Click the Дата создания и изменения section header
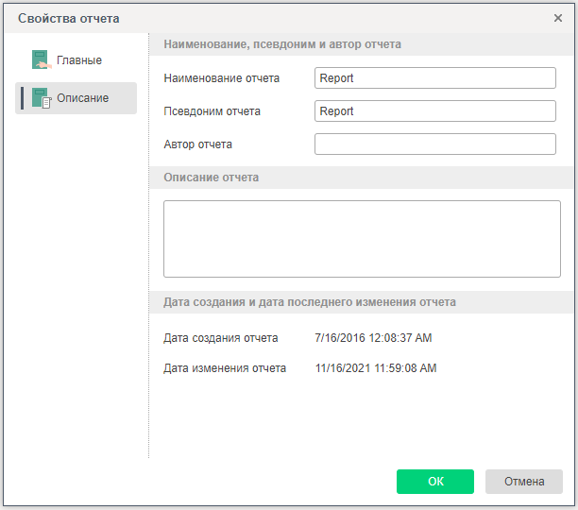 click(310, 302)
